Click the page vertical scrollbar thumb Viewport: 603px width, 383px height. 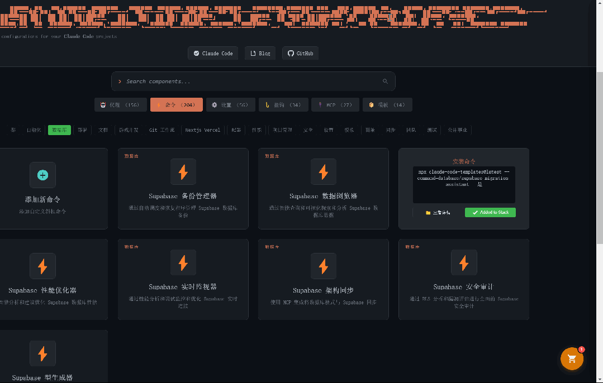[x=600, y=157]
